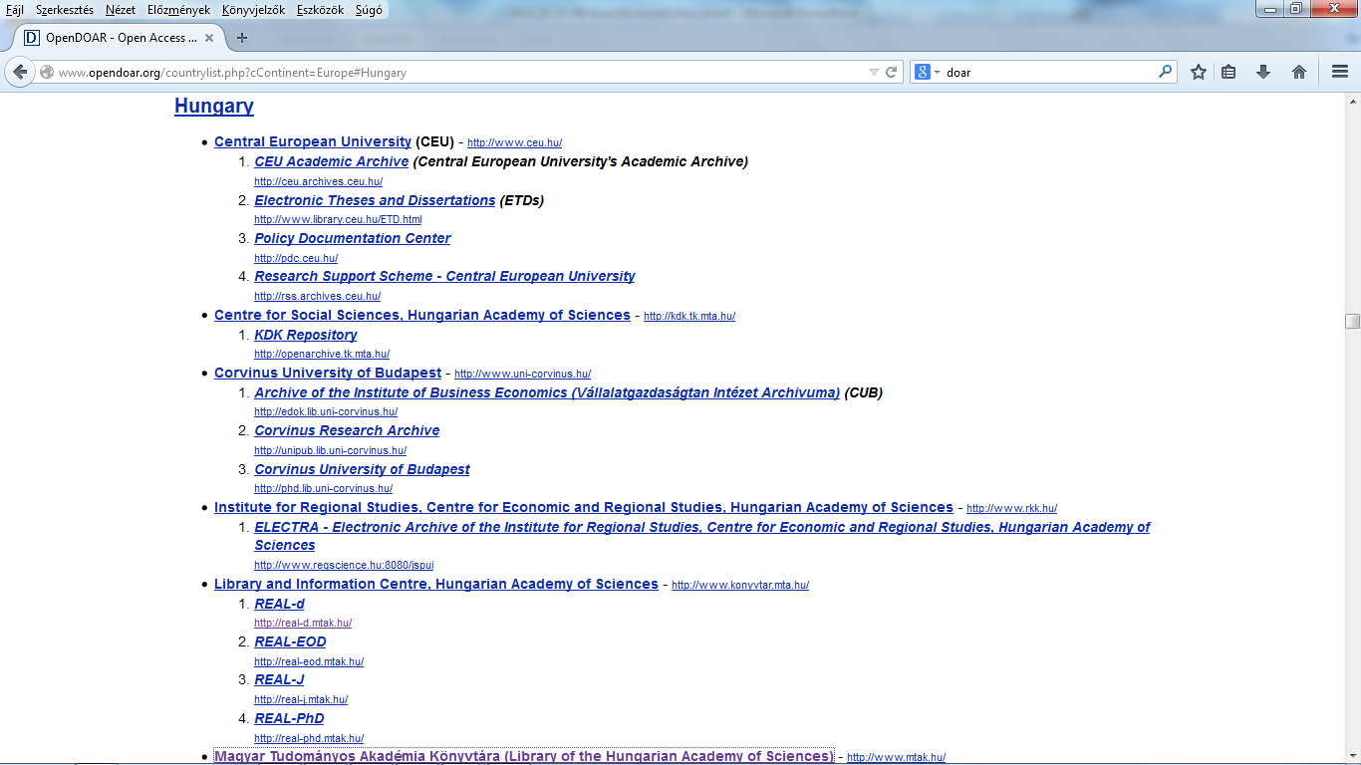Image resolution: width=1361 pixels, height=765 pixels.
Task: Open http://www.uni-corvinus.hu/ link
Action: click(x=522, y=374)
